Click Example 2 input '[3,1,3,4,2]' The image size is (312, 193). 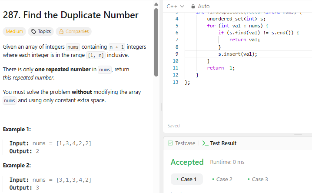73,180
